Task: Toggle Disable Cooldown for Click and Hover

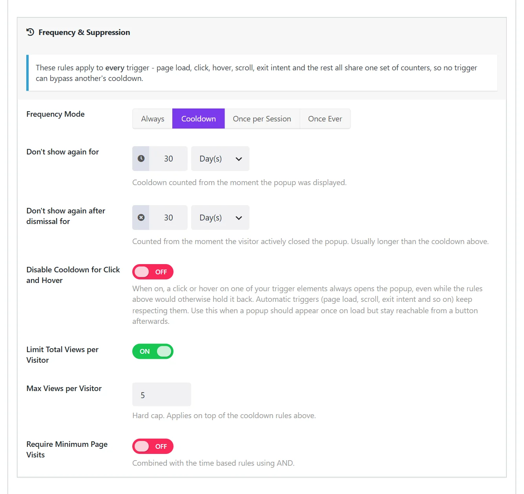Action: [153, 272]
